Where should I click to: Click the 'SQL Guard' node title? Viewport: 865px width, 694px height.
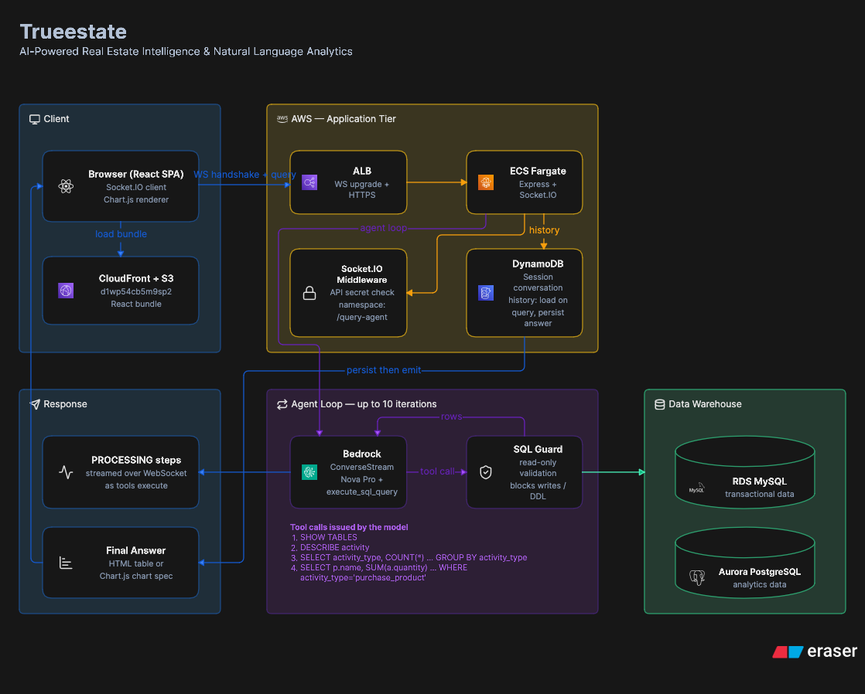pos(538,449)
